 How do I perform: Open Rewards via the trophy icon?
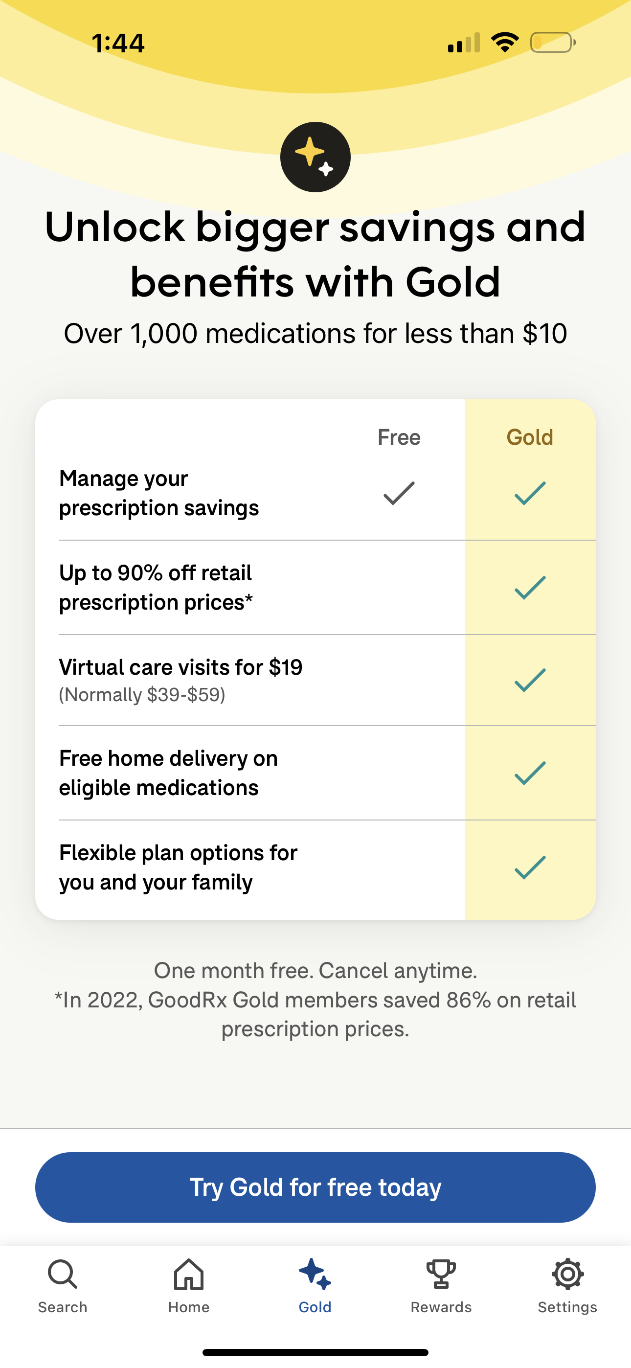click(441, 1274)
